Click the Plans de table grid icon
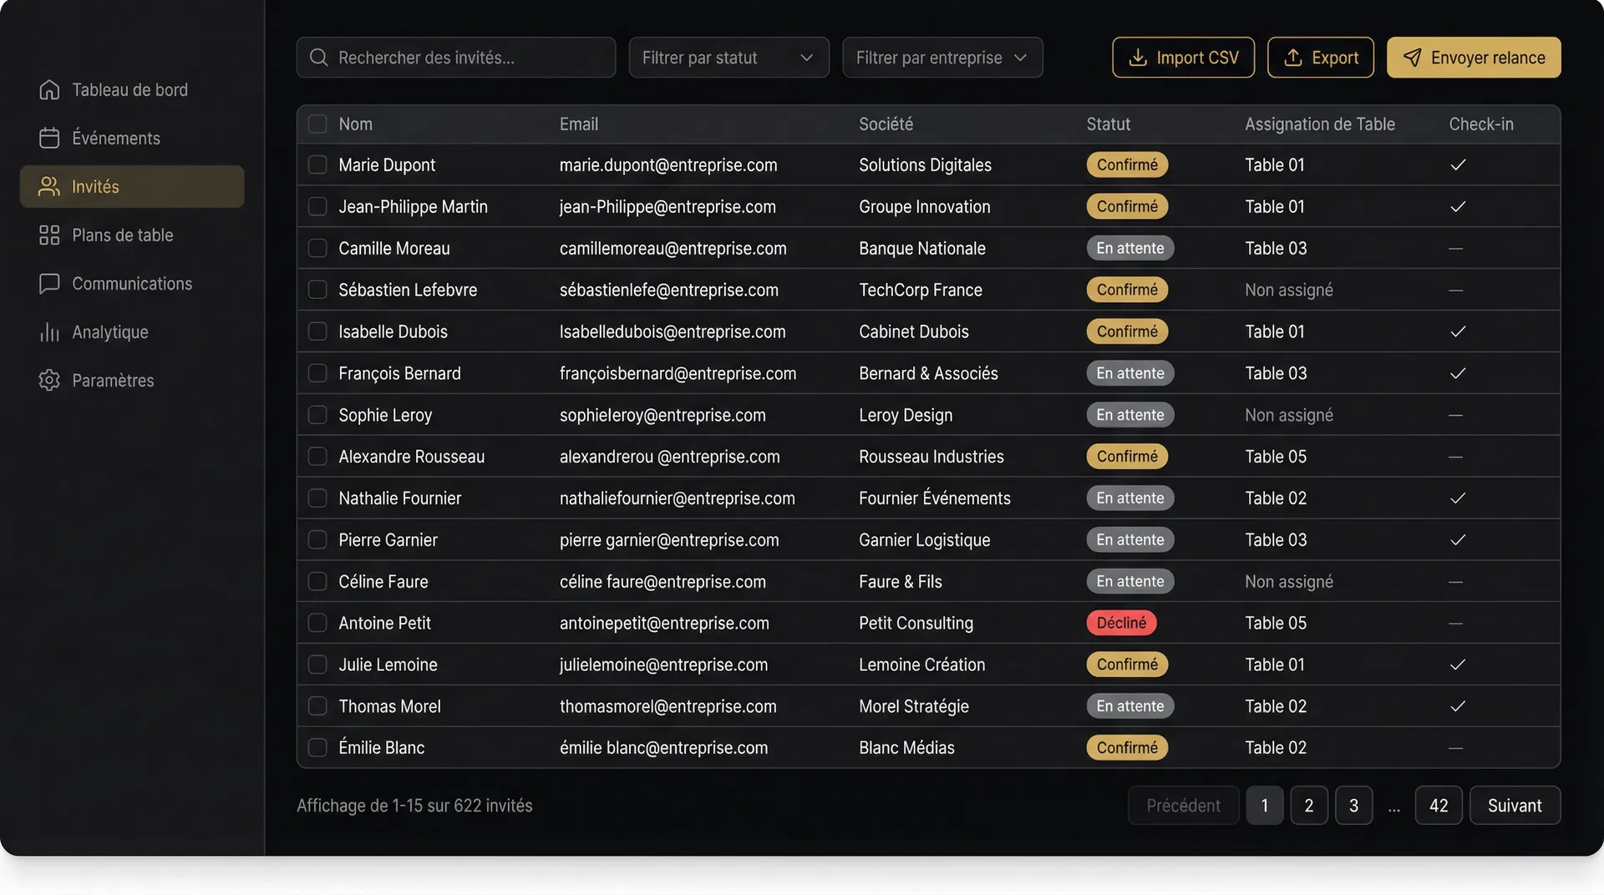This screenshot has height=895, width=1604. pyautogui.click(x=49, y=235)
